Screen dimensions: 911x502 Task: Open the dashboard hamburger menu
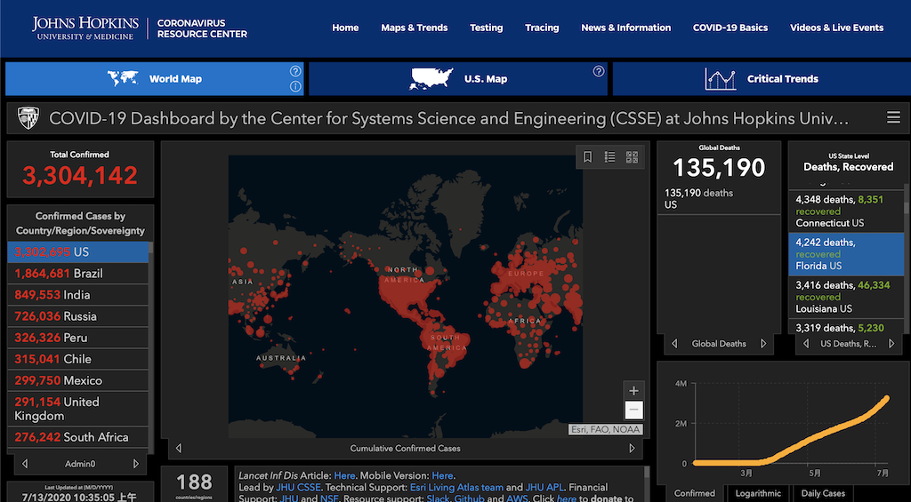893,118
